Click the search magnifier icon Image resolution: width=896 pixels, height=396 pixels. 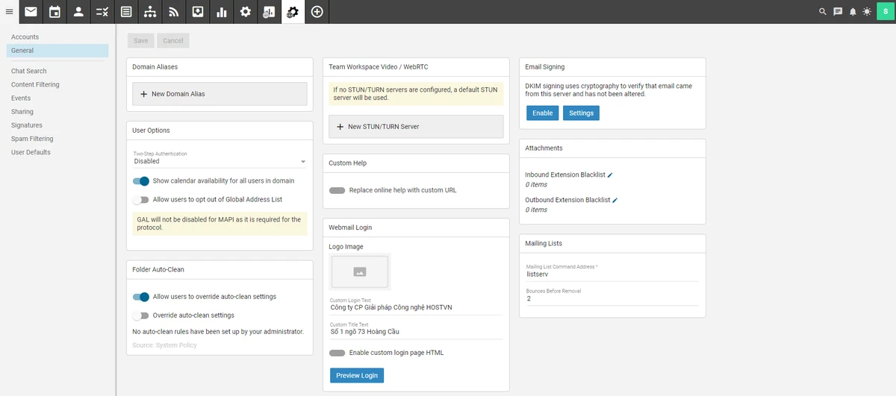tap(823, 11)
